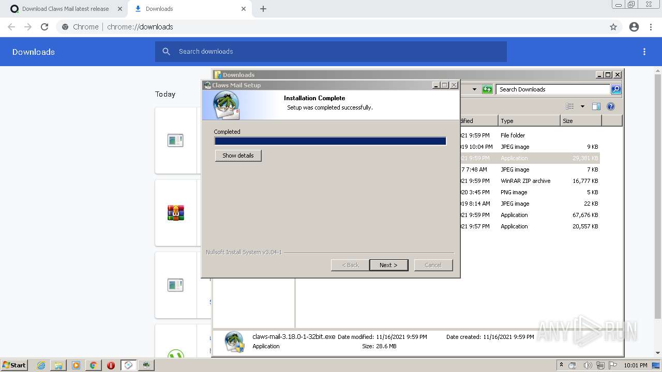
Task: Close the Downloads Chrome tab
Action: coord(244,9)
